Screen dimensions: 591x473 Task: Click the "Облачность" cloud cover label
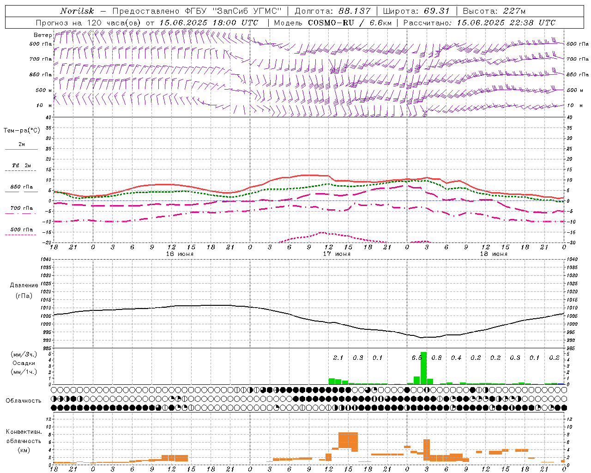(24, 401)
